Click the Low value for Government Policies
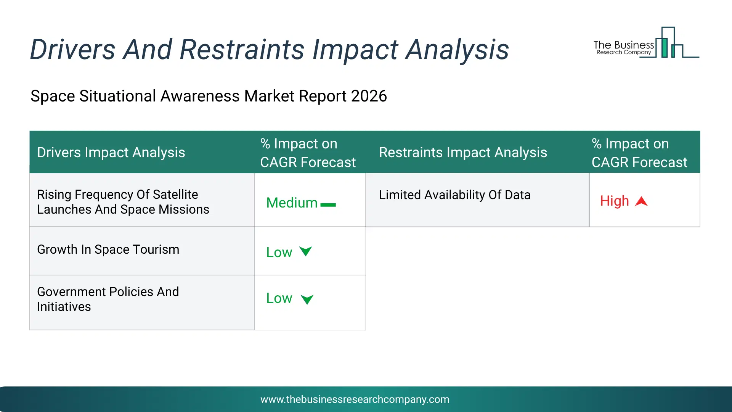The width and height of the screenshot is (732, 412). 279,298
